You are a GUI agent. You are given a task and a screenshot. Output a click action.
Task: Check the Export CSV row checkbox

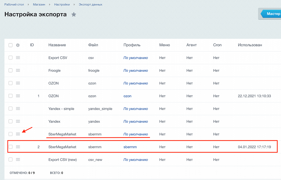coord(10,58)
